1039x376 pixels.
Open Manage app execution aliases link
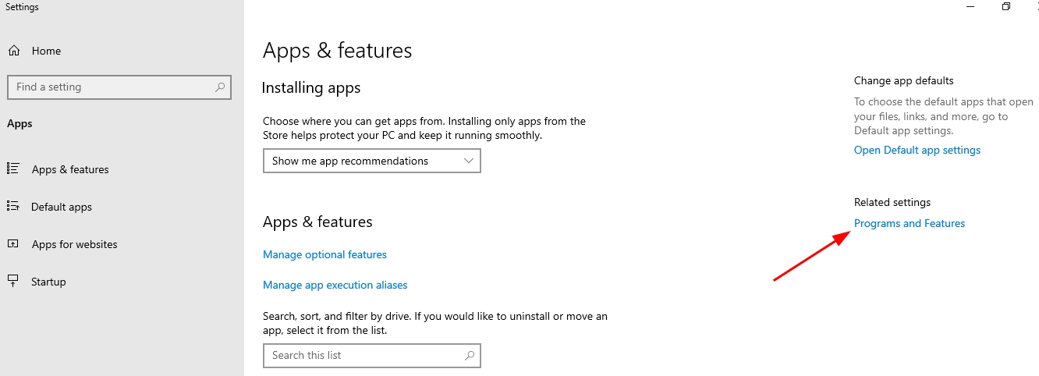(x=335, y=285)
